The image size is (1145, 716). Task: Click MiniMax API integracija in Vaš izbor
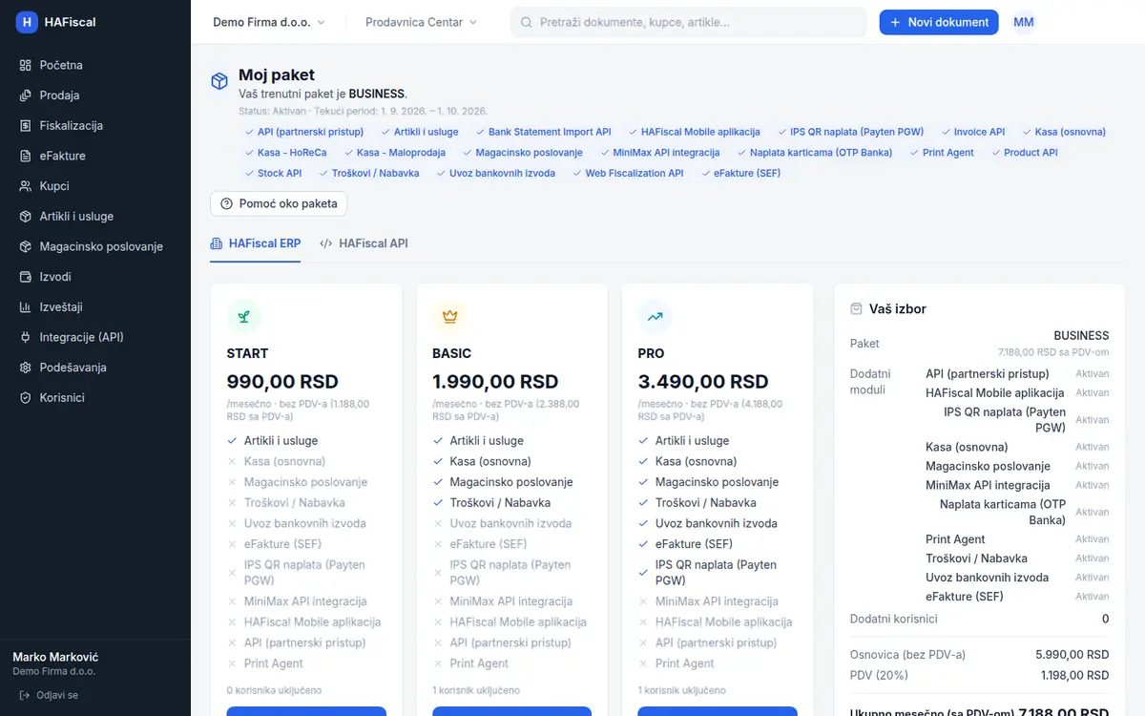[x=988, y=485]
